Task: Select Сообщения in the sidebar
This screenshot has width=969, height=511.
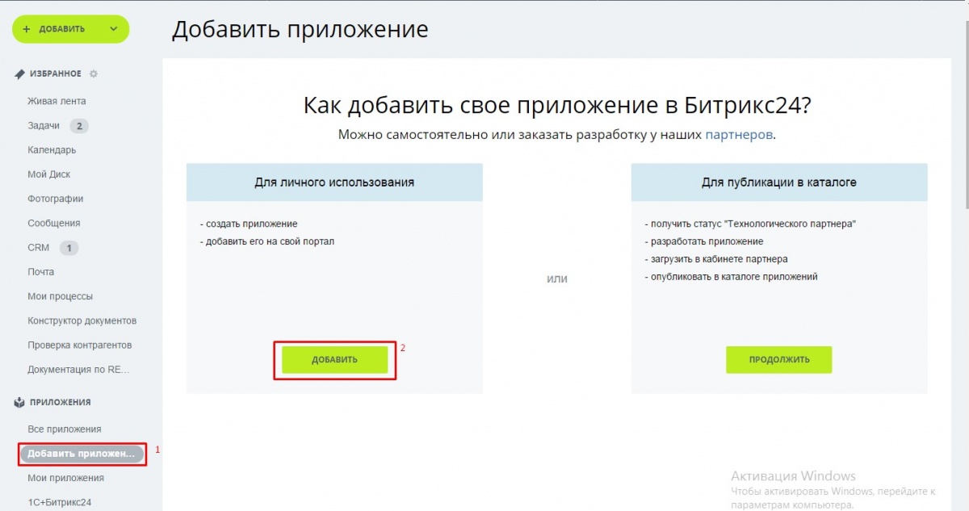Action: [54, 223]
